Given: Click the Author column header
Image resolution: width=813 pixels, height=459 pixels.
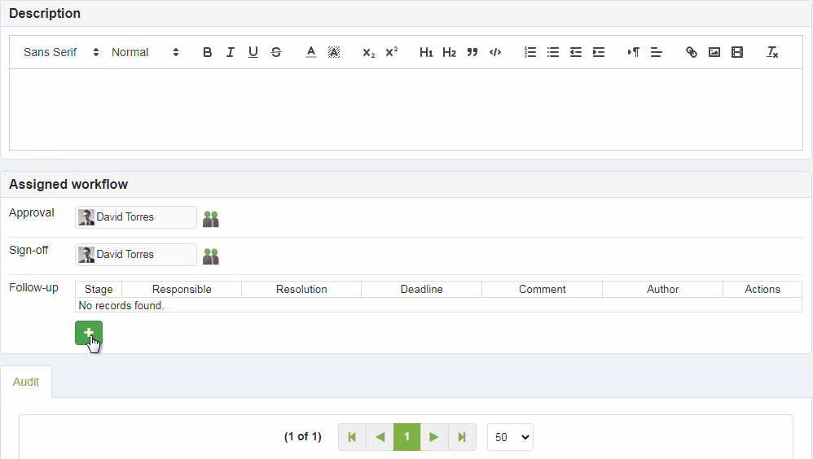Looking at the screenshot, I should [662, 289].
